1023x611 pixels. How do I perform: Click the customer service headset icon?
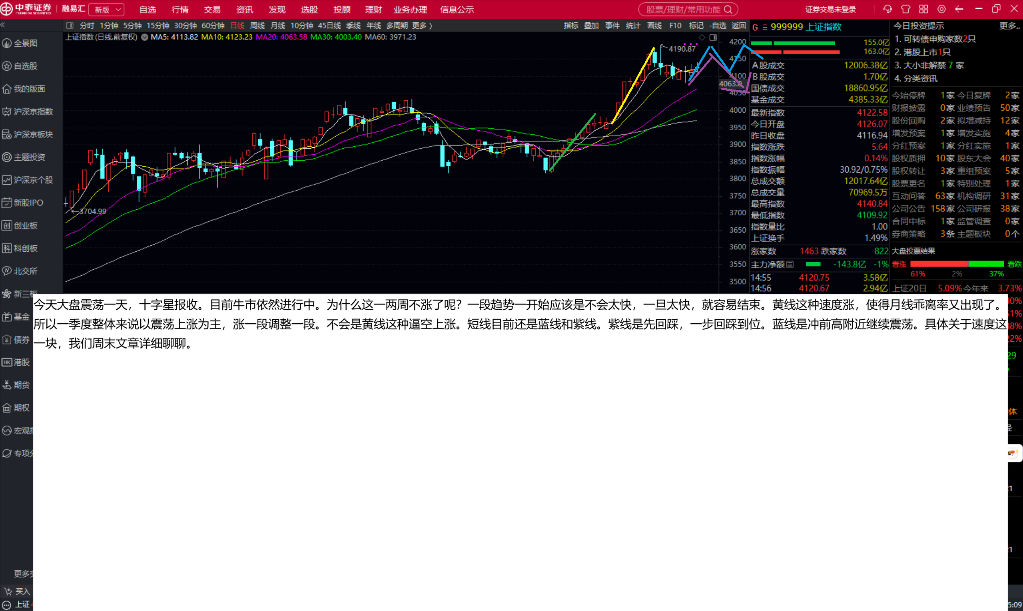[x=887, y=9]
